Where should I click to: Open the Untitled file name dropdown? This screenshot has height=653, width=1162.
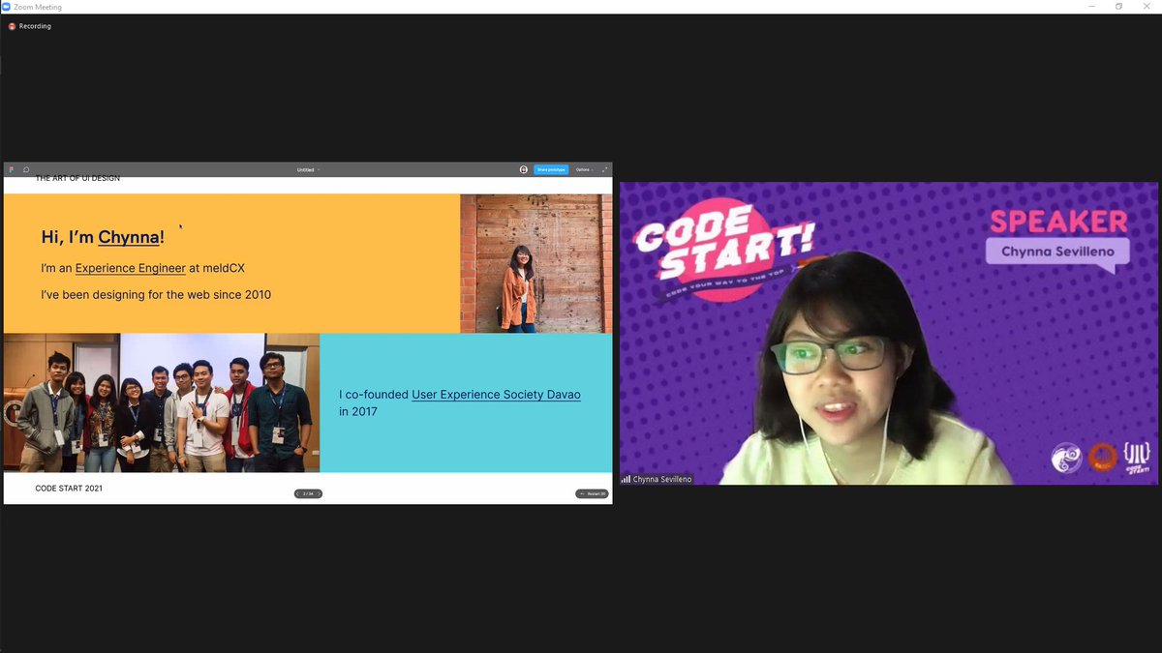coord(307,168)
